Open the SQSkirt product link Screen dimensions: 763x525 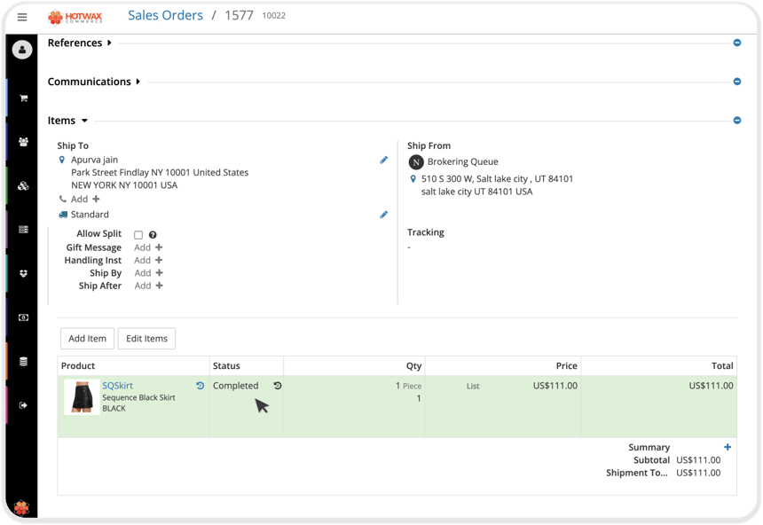click(117, 386)
